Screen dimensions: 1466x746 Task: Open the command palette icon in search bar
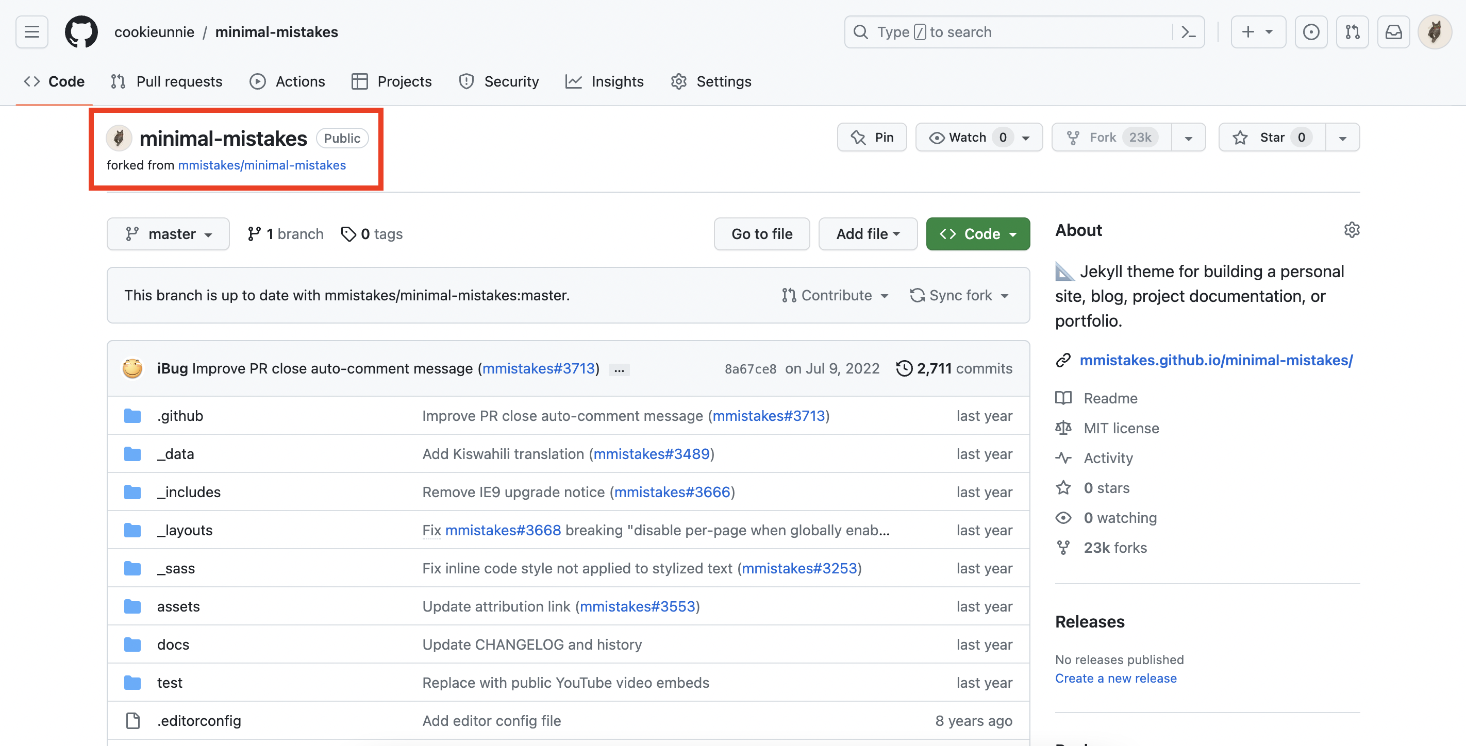1189,32
